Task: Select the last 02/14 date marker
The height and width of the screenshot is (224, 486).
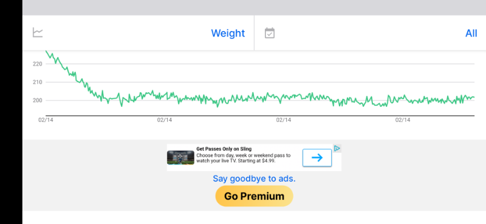Action: coord(403,120)
